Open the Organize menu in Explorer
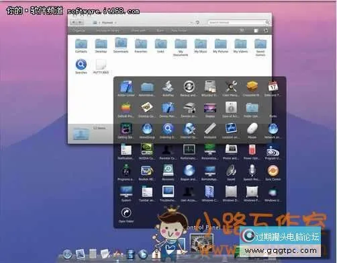 click(x=79, y=30)
